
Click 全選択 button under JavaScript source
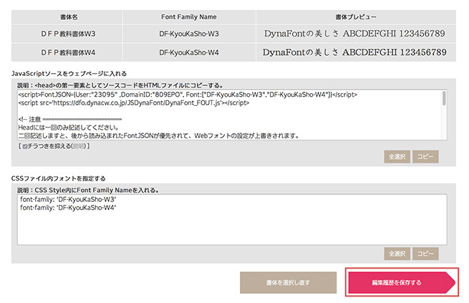coord(397,157)
